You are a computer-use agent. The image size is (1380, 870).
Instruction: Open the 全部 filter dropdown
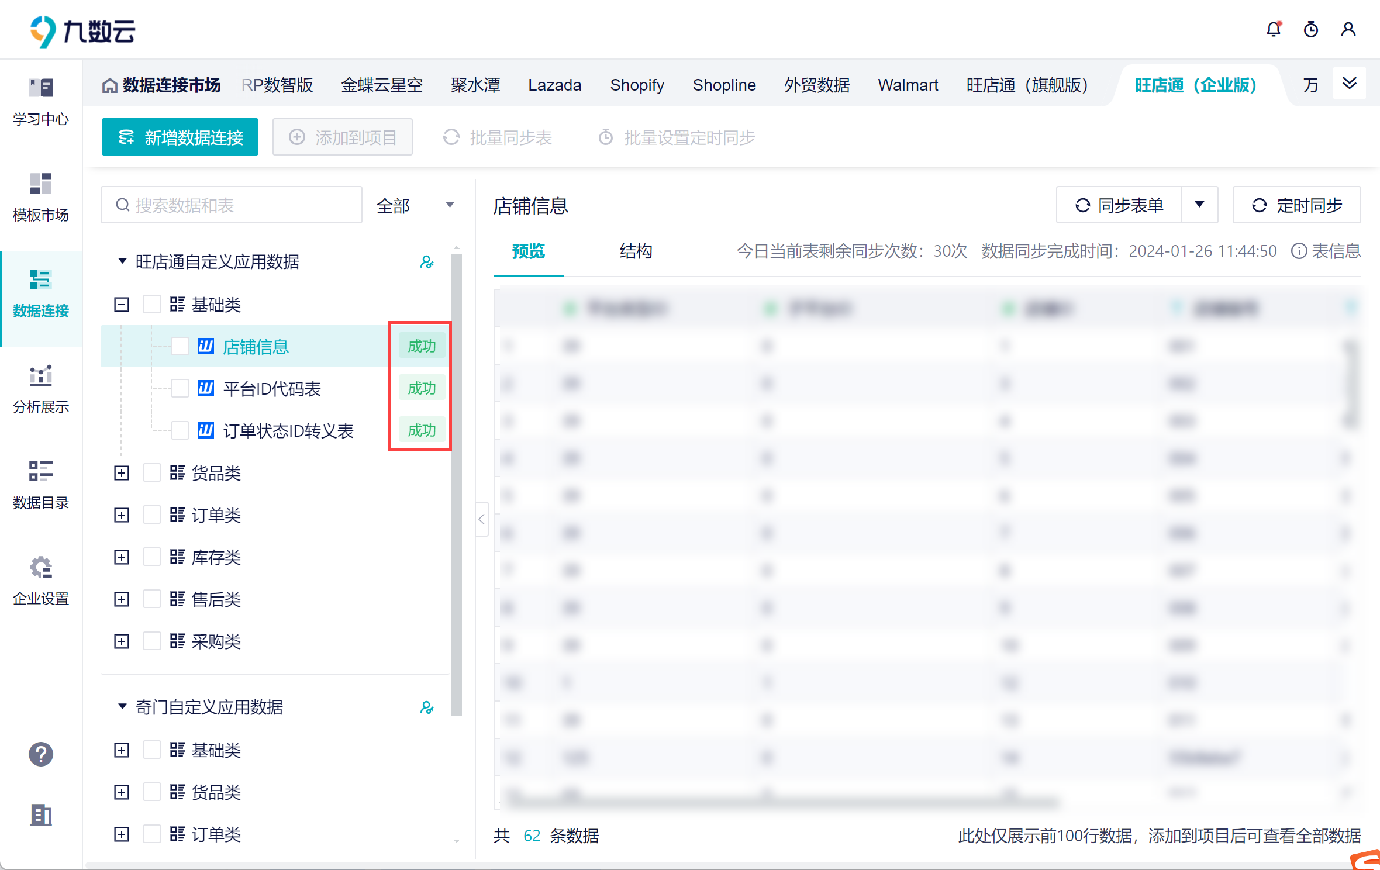tap(415, 205)
